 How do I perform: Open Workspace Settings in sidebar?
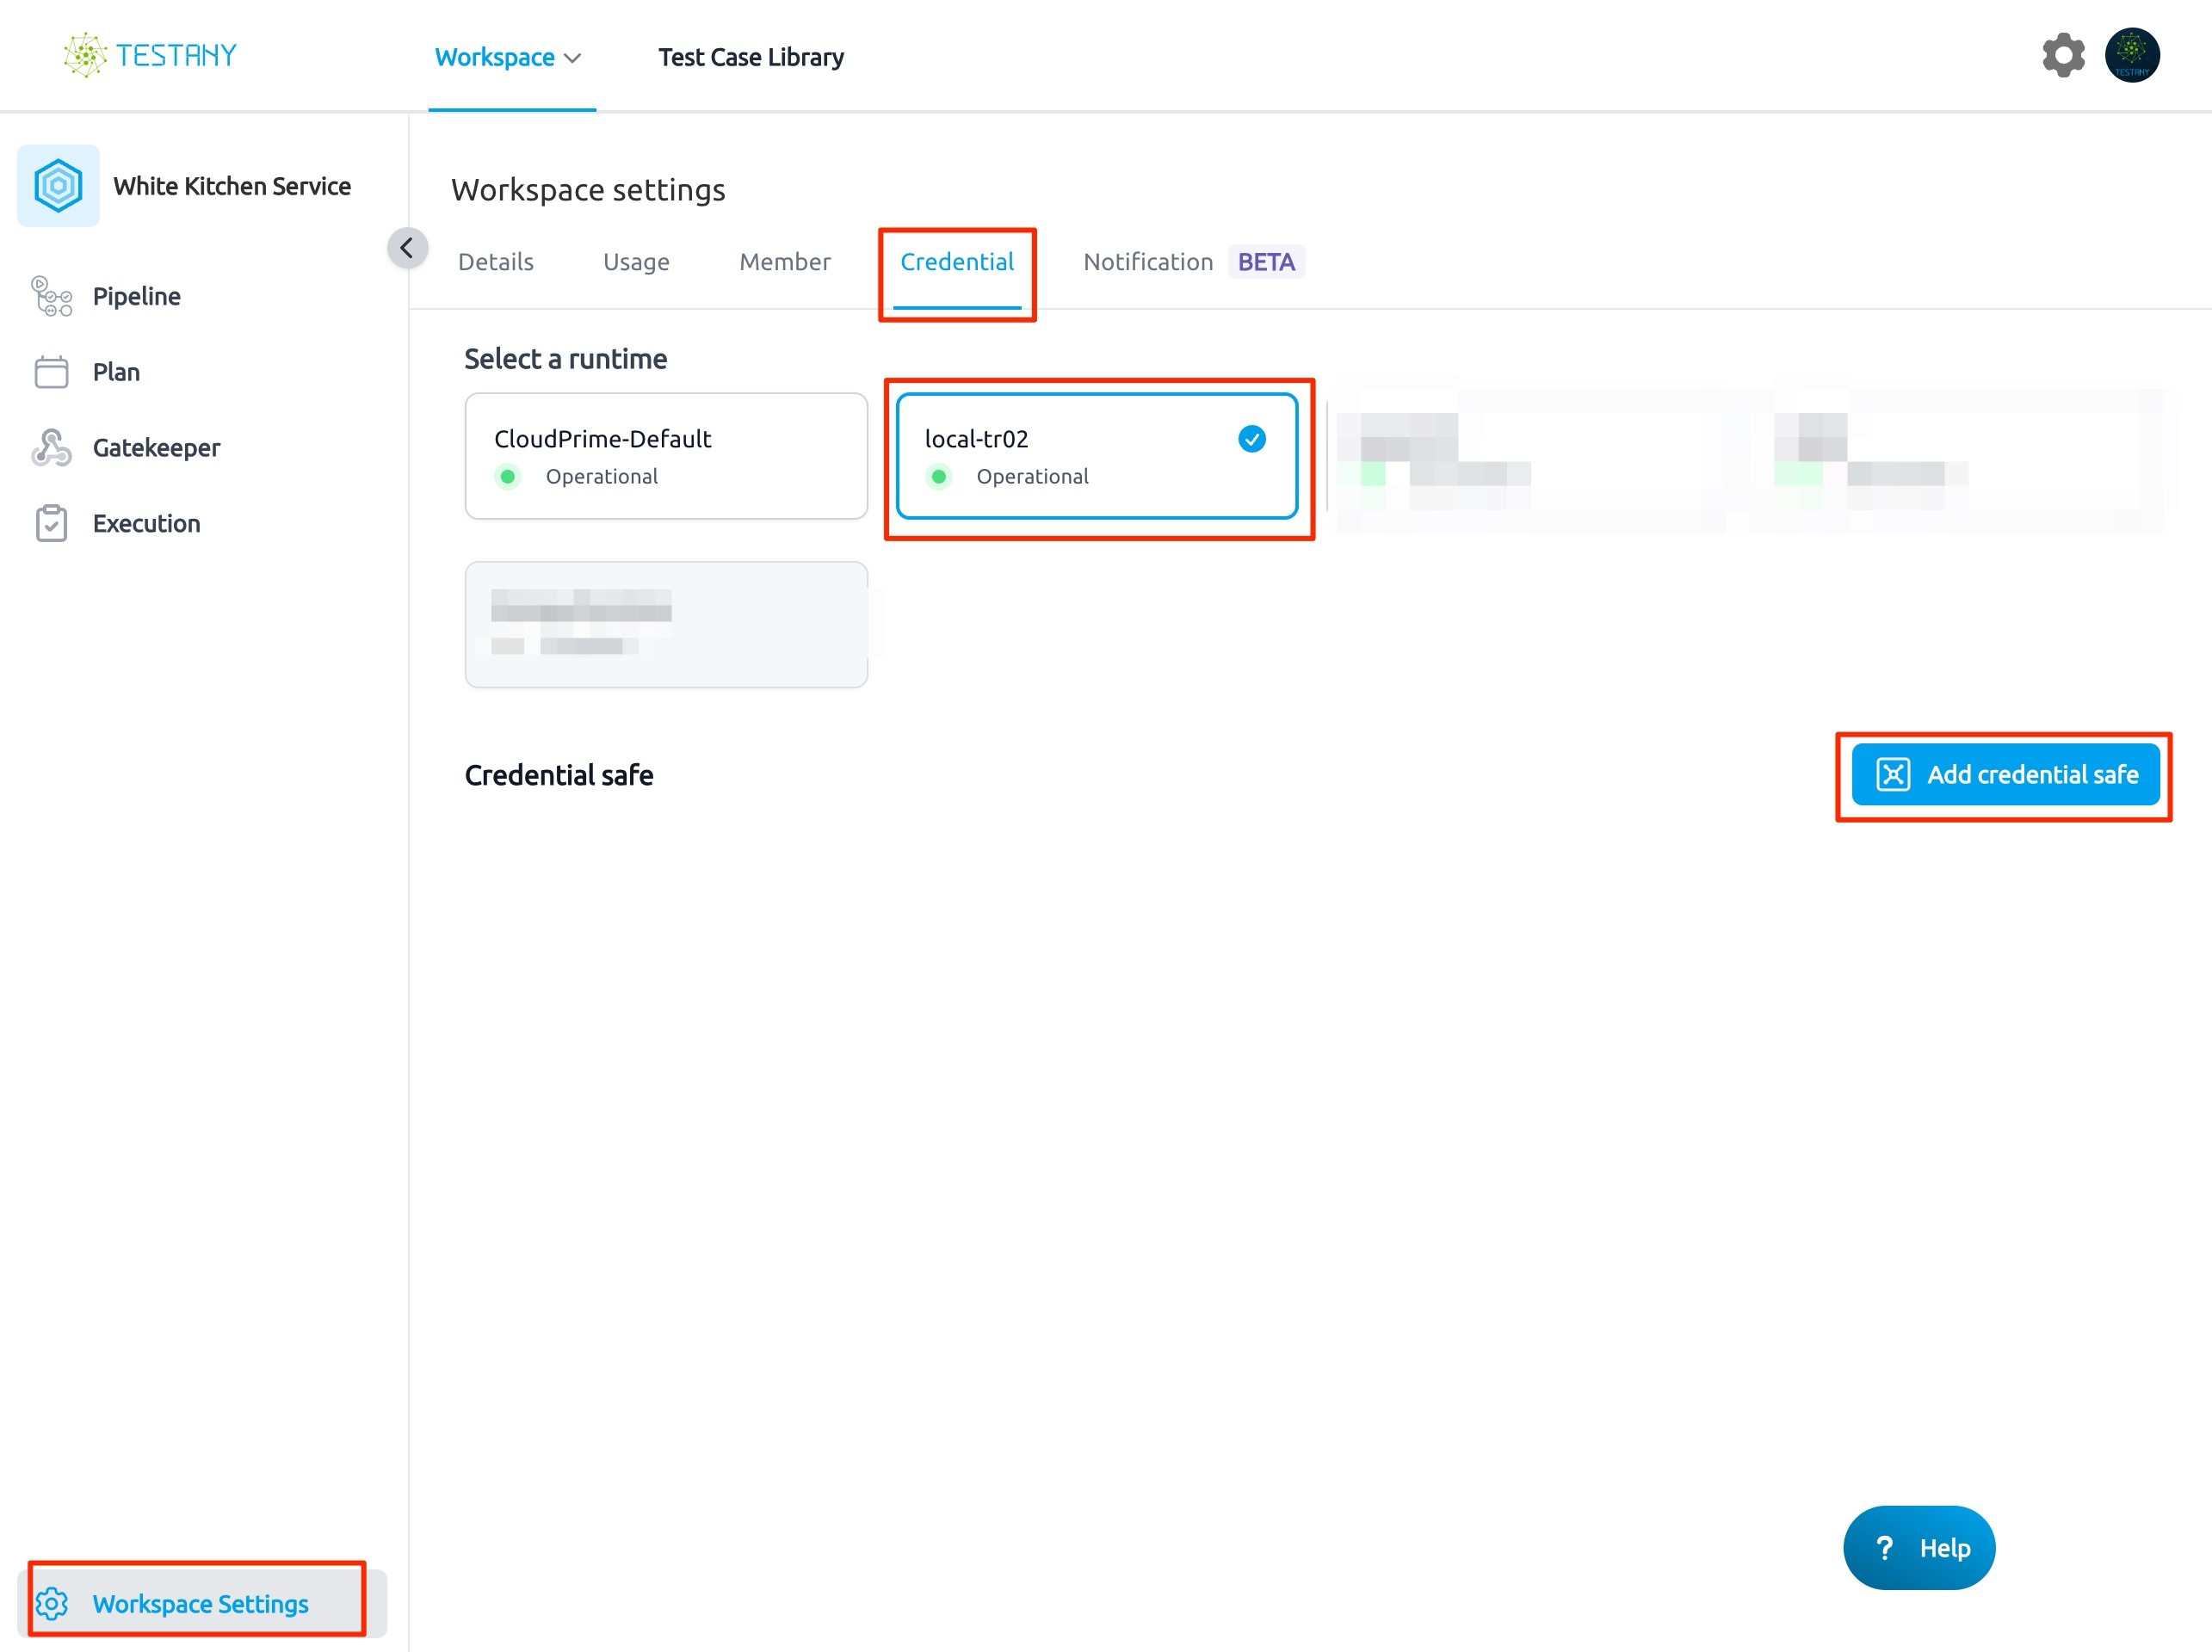click(201, 1603)
